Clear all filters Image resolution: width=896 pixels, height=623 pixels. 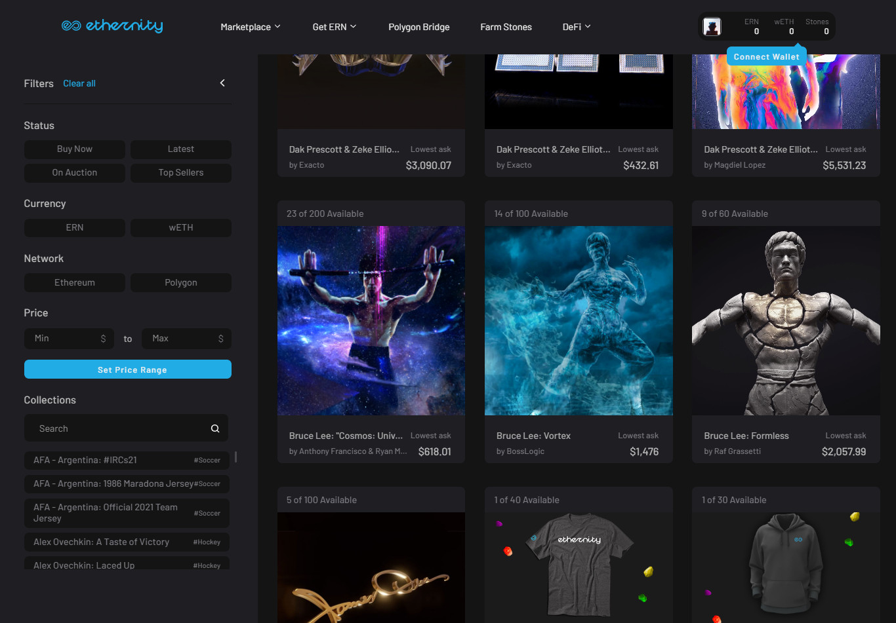[79, 83]
